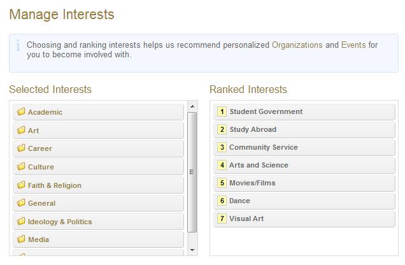Click the Art folder icon
Viewport: 405px width, 265px height.
(21, 131)
